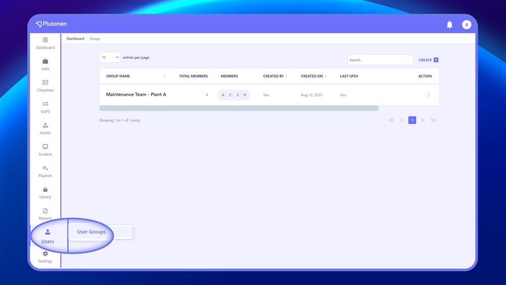The height and width of the screenshot is (285, 506).
Task: Open Library from the sidebar
Action: point(45,193)
